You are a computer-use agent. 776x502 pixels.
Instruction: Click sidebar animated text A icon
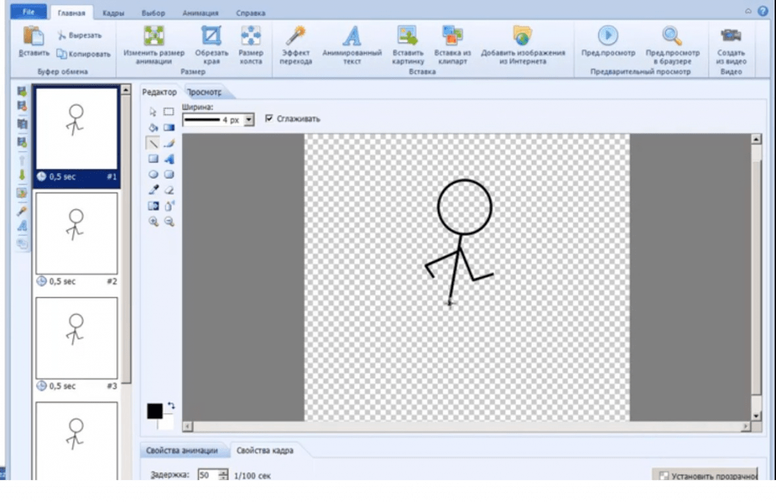click(x=22, y=226)
